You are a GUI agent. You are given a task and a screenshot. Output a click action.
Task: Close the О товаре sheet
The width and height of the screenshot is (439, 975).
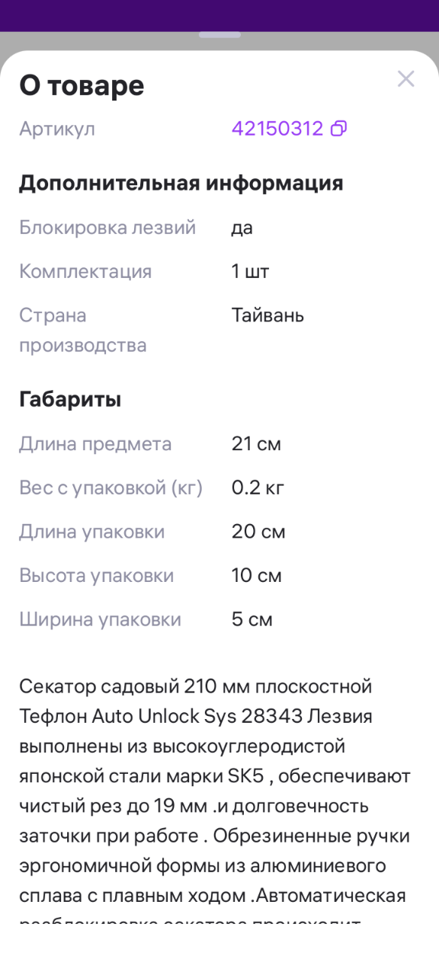click(x=406, y=78)
